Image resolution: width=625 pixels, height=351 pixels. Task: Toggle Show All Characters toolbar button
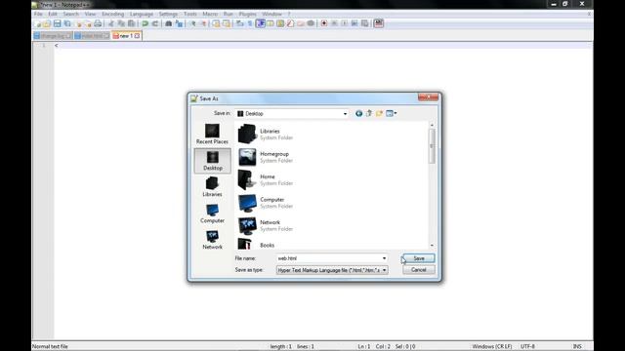(250, 23)
